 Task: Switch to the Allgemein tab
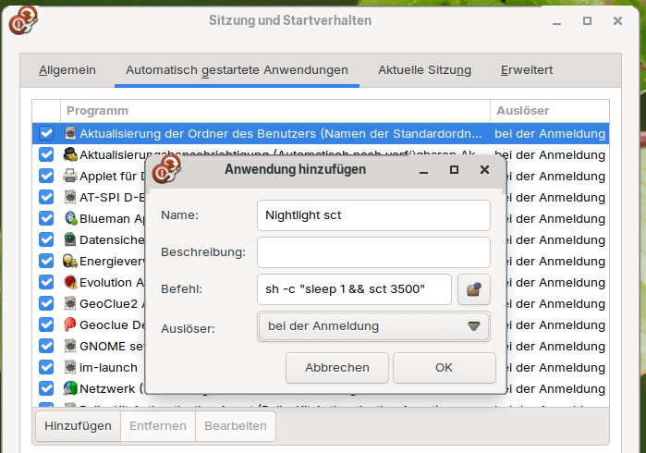point(67,70)
